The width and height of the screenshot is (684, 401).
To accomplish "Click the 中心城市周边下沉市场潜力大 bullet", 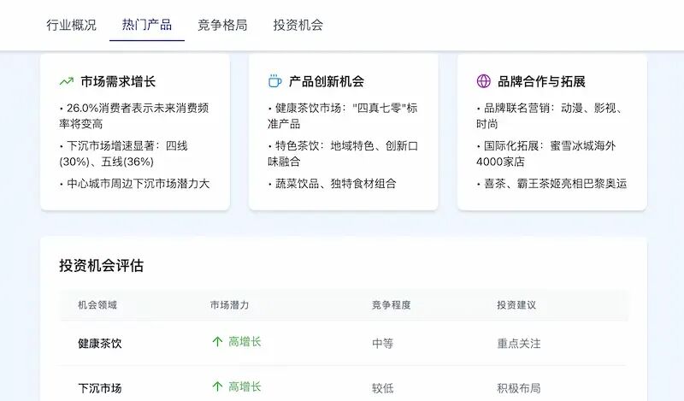I will 134,184.
